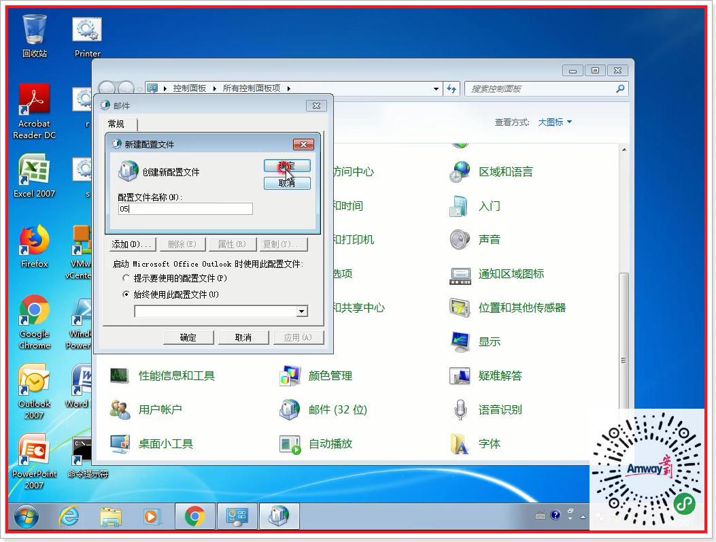Expand the address bar history dropdown arrow
Viewport: 716px width, 542px height.
coord(436,88)
